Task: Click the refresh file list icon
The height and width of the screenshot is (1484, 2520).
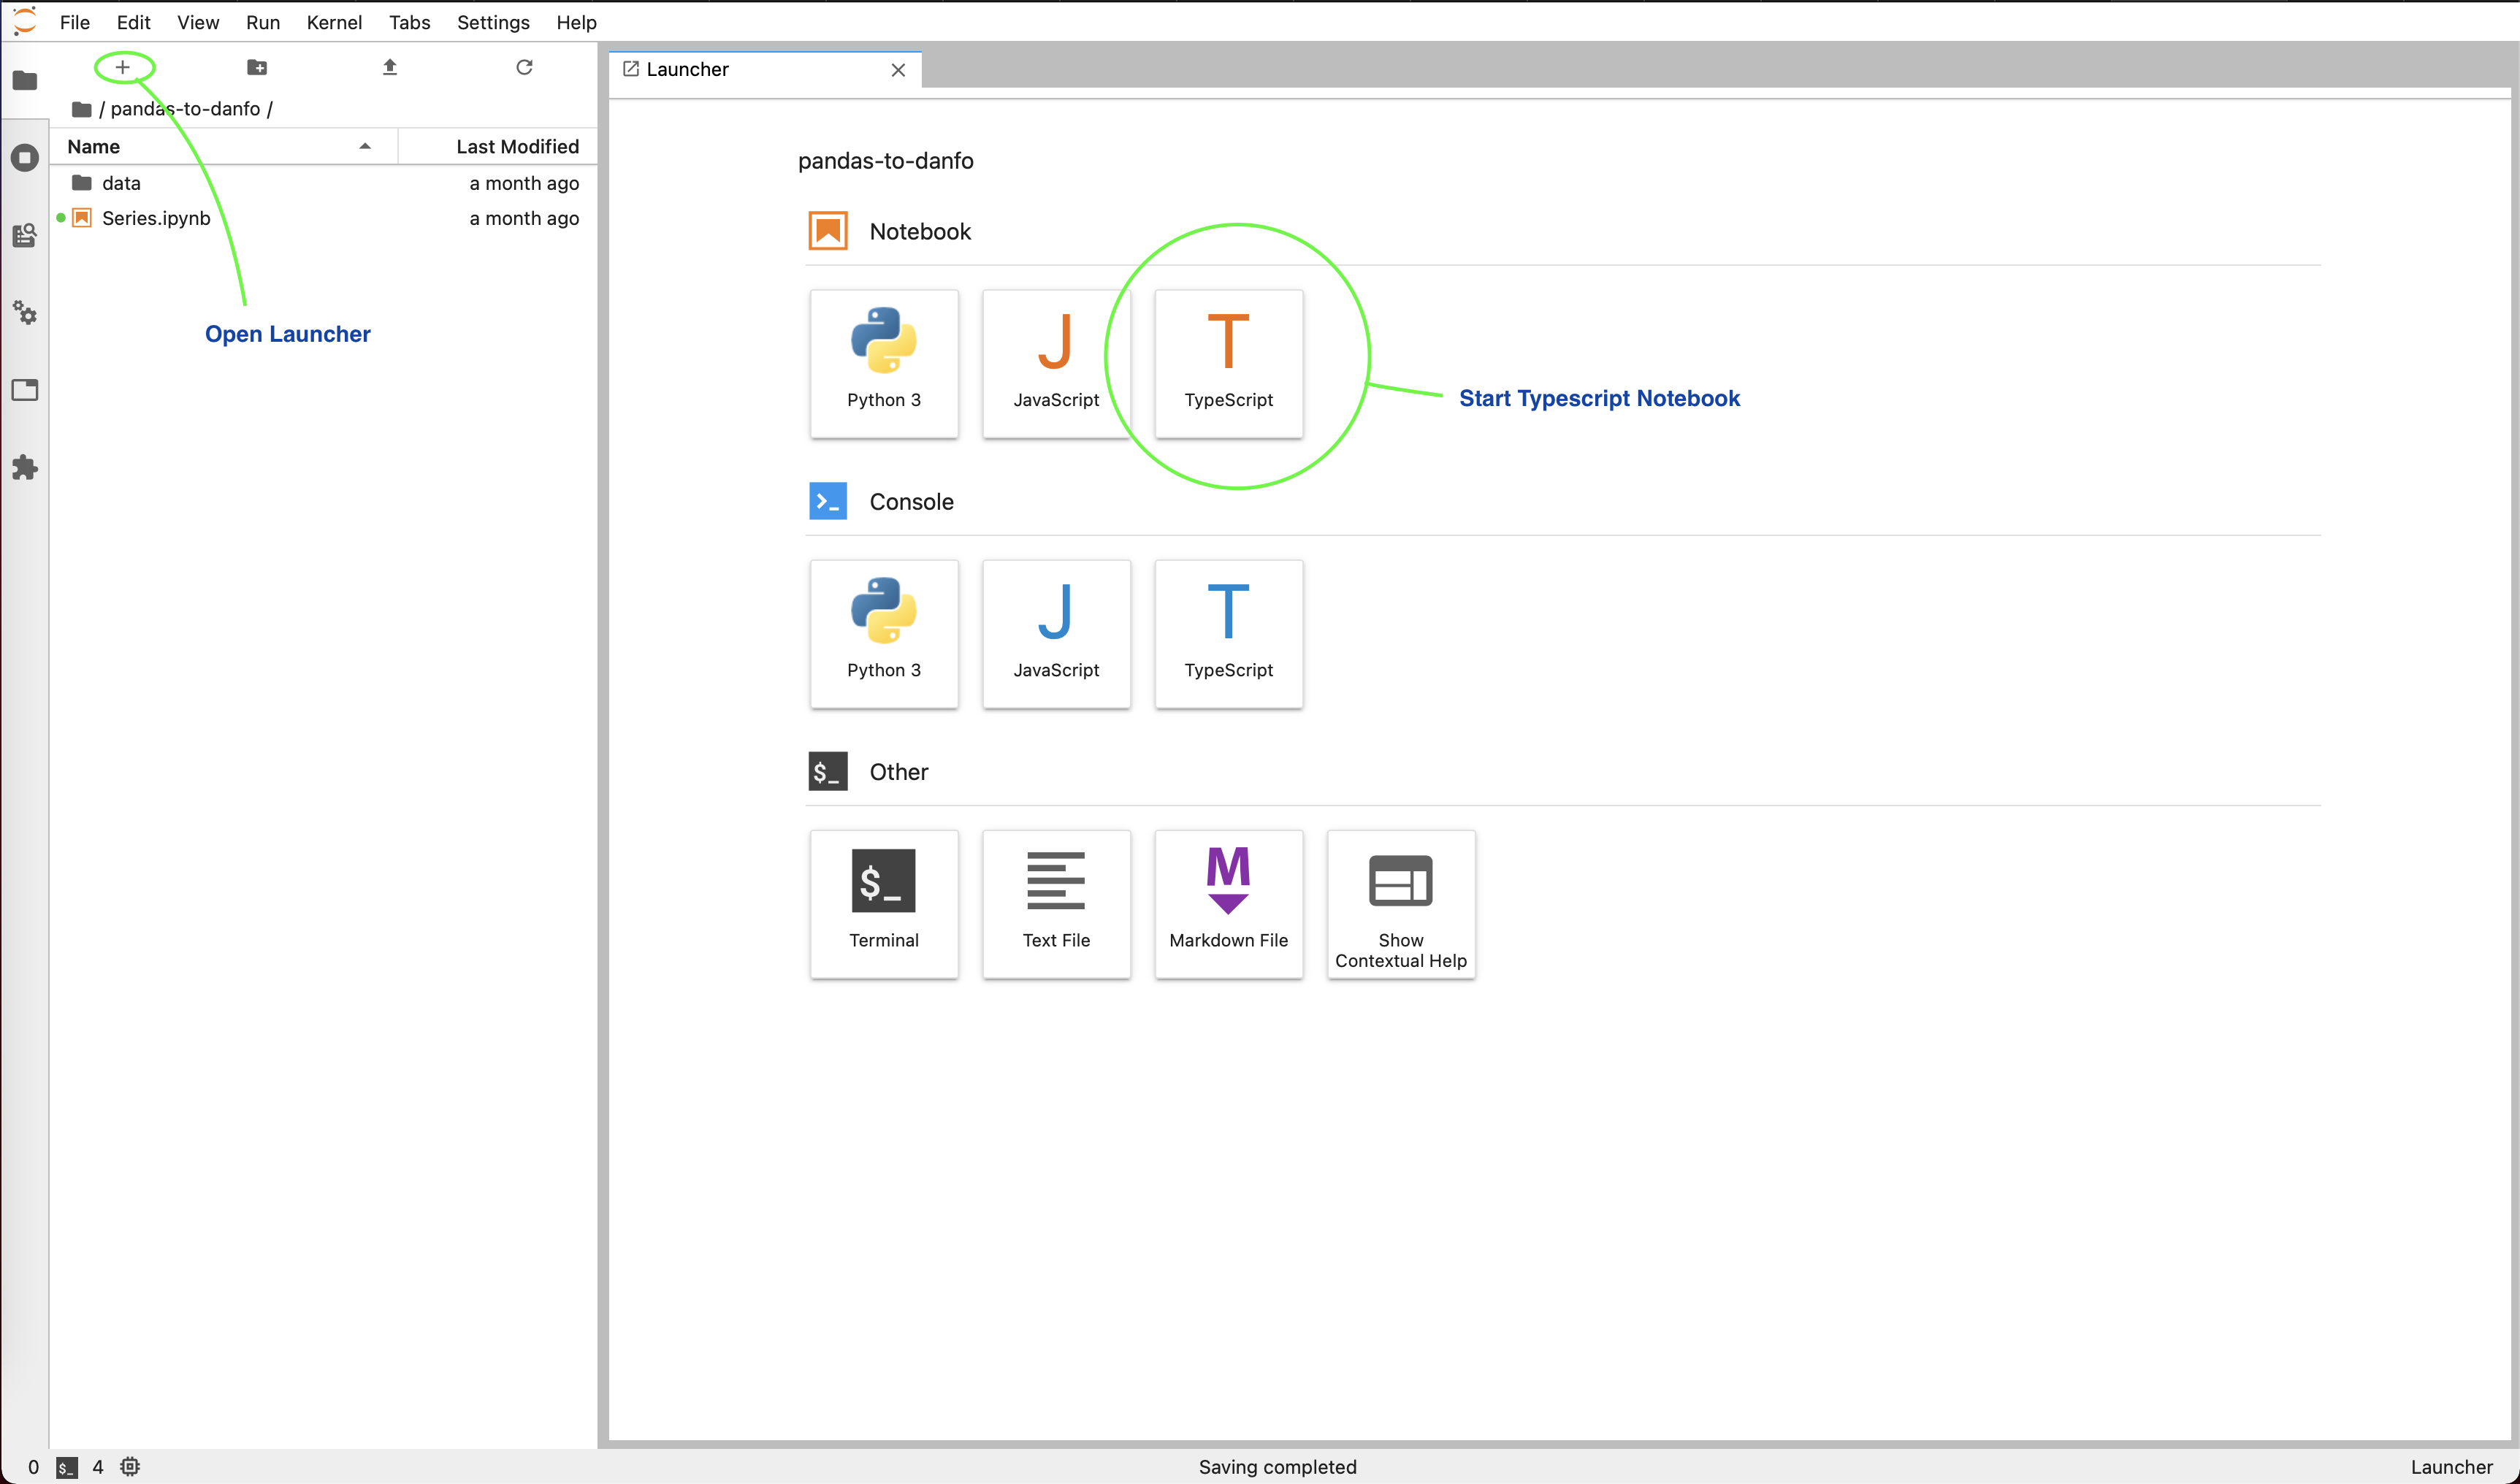Action: [524, 67]
